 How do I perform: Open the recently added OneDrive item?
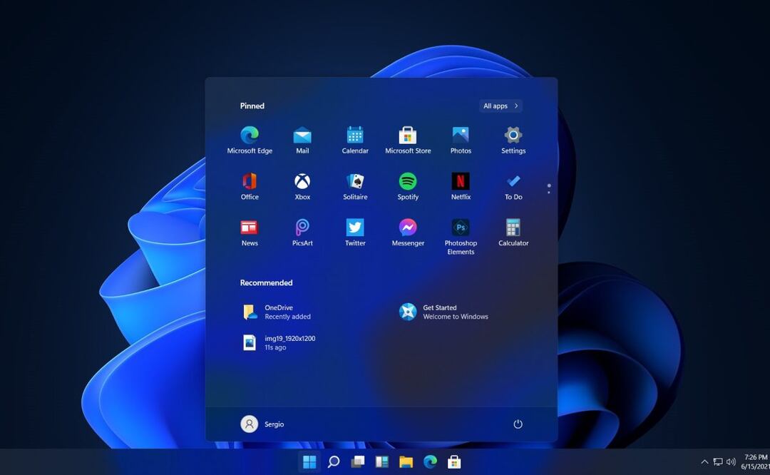click(x=278, y=312)
